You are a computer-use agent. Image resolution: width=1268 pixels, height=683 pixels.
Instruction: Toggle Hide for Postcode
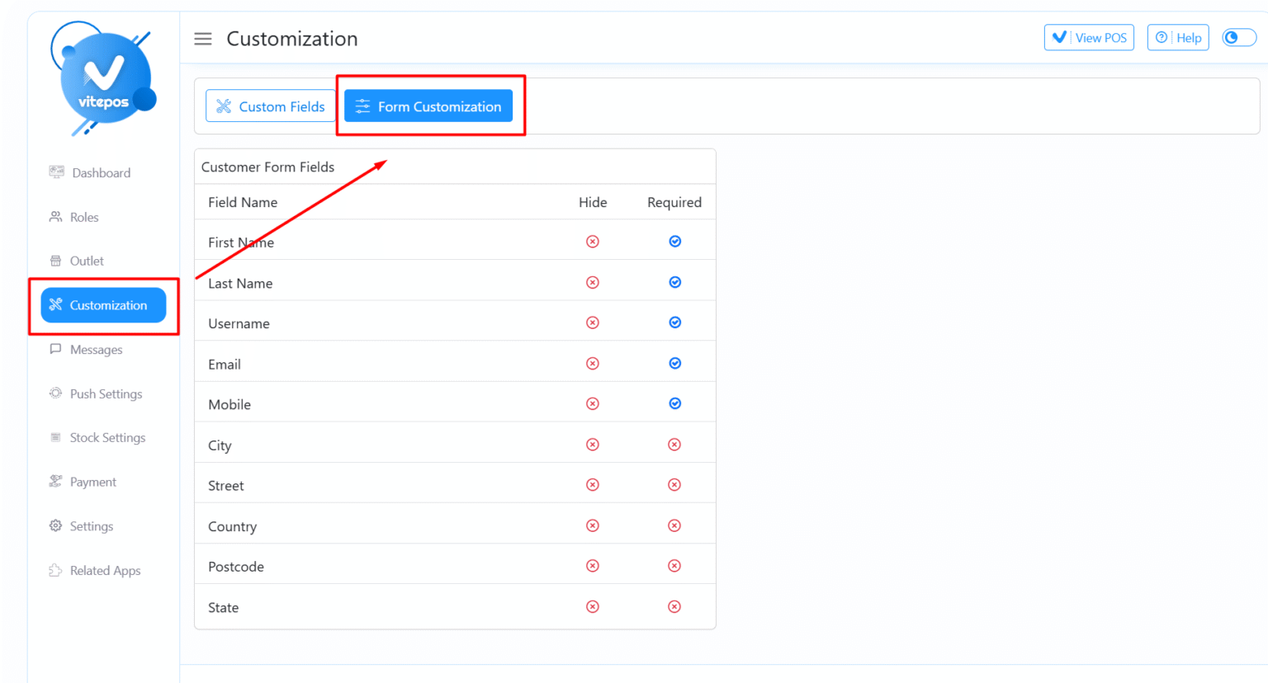[593, 566]
